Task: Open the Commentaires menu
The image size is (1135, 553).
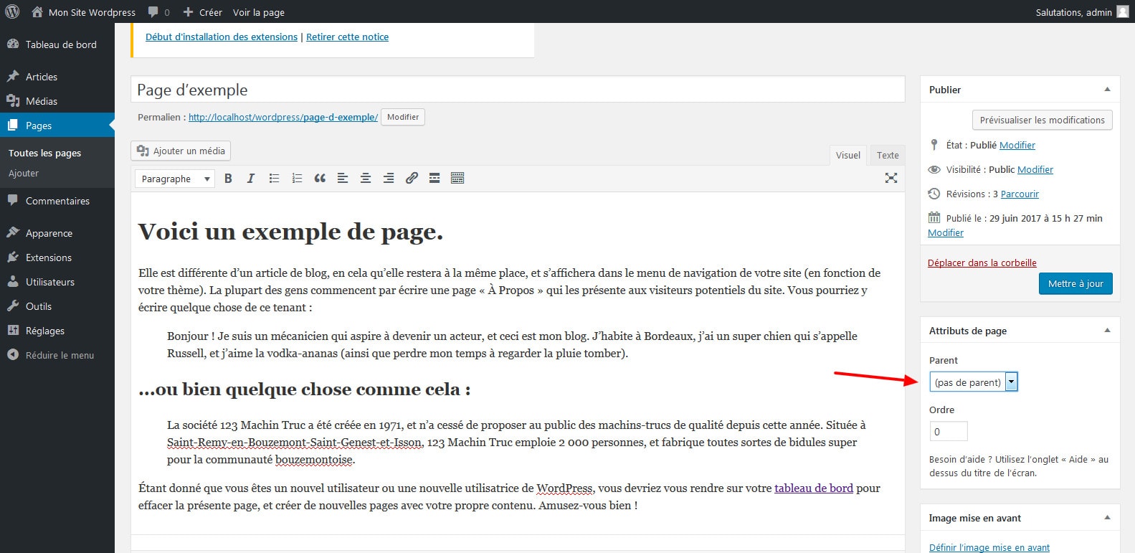Action: tap(57, 201)
